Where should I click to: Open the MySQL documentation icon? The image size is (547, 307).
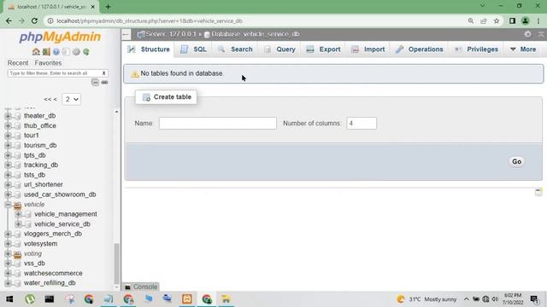66,52
